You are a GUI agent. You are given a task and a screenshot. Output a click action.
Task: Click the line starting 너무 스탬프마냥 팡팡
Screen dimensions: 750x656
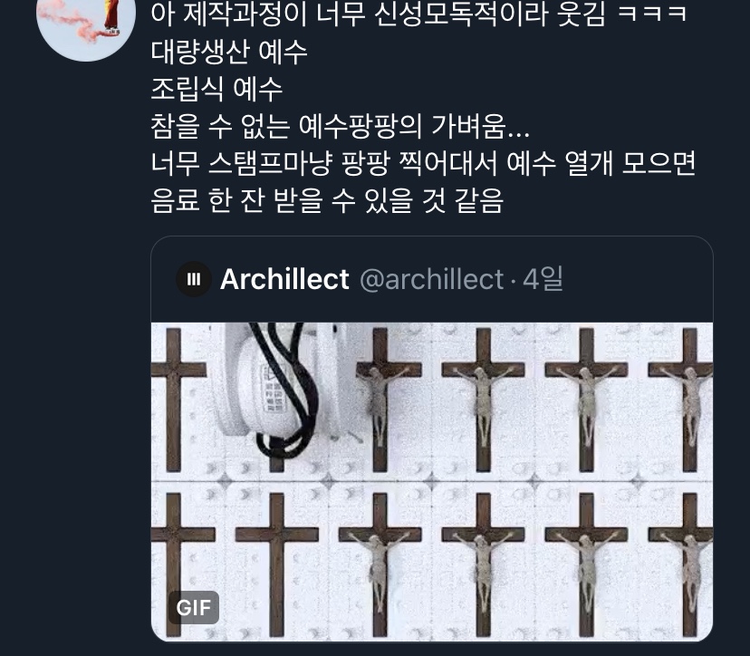tap(423, 164)
